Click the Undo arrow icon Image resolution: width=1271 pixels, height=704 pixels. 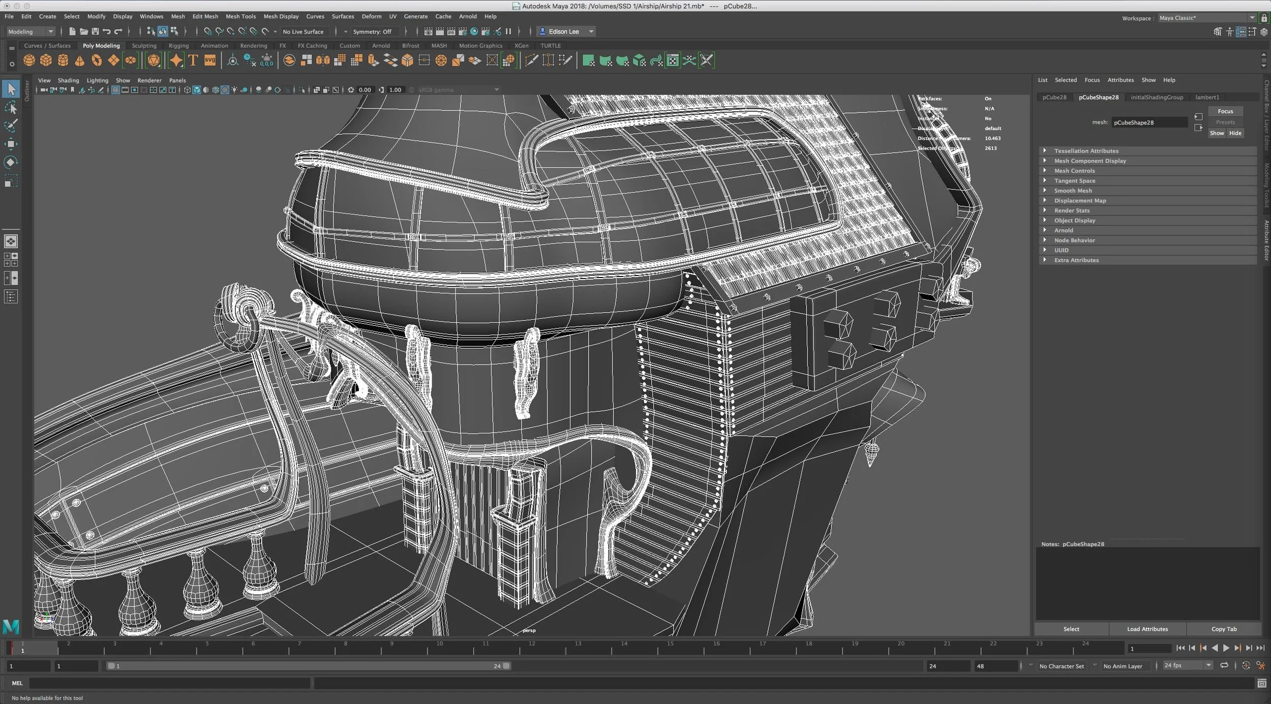point(107,32)
